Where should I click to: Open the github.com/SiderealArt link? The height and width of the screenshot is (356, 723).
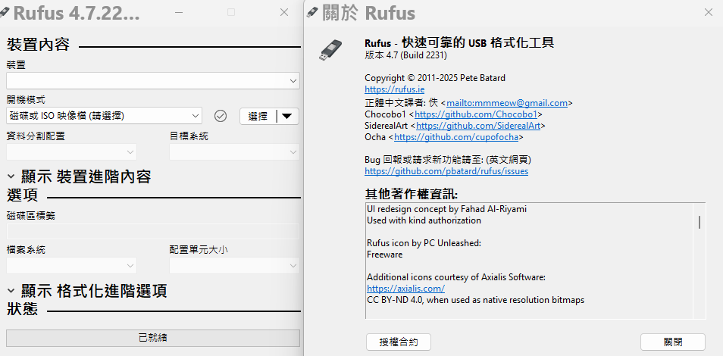coord(478,126)
